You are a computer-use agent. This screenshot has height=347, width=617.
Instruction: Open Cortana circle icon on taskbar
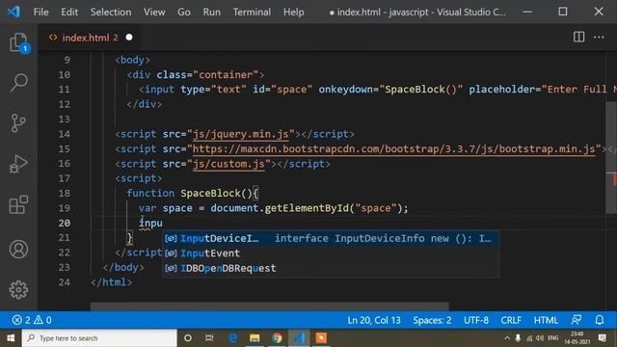point(188,338)
